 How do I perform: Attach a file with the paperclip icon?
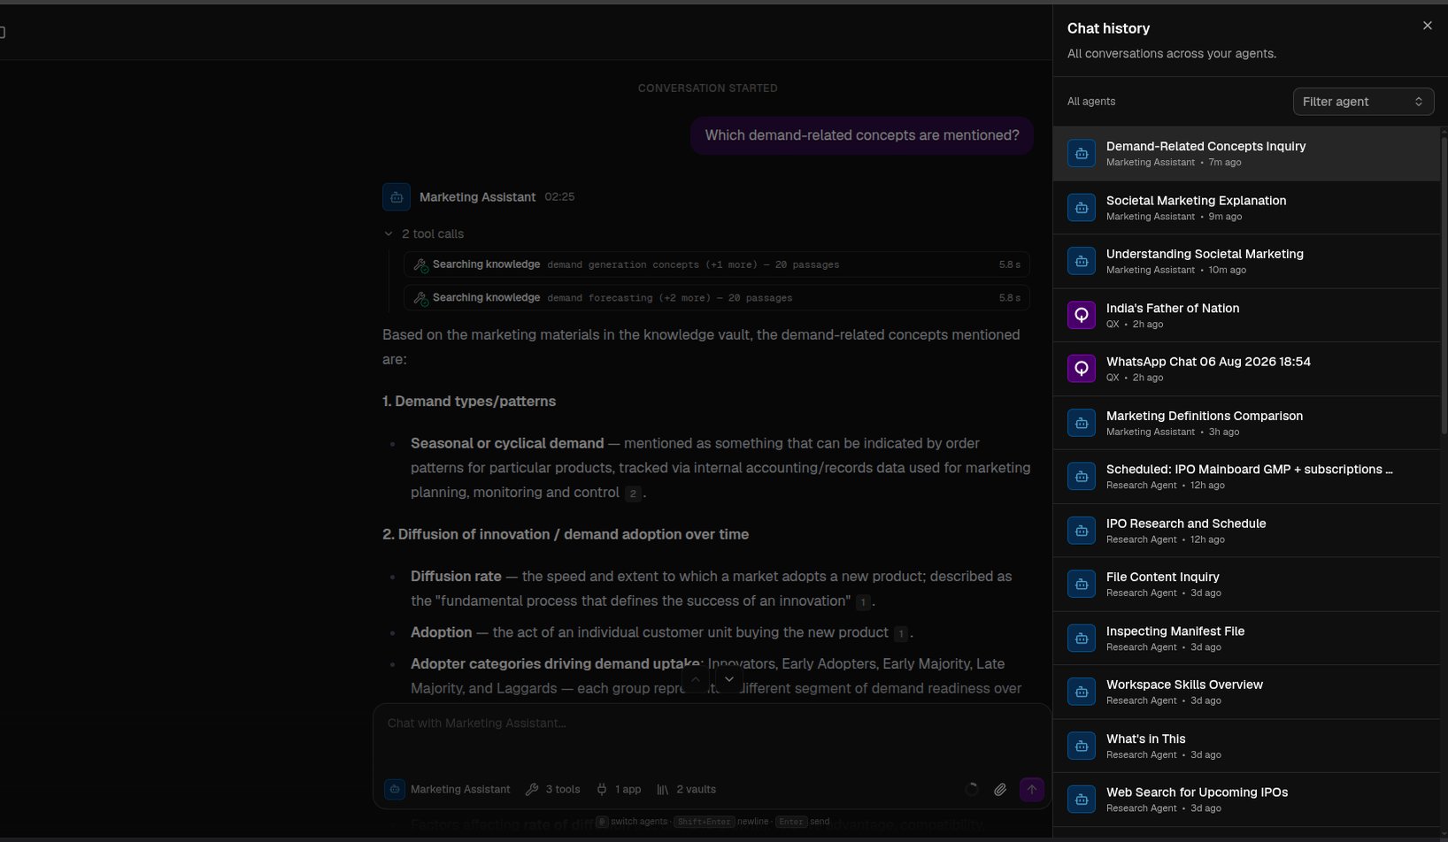pyautogui.click(x=1000, y=789)
